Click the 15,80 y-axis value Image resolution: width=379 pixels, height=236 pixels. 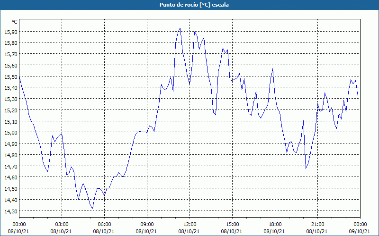tap(10, 43)
